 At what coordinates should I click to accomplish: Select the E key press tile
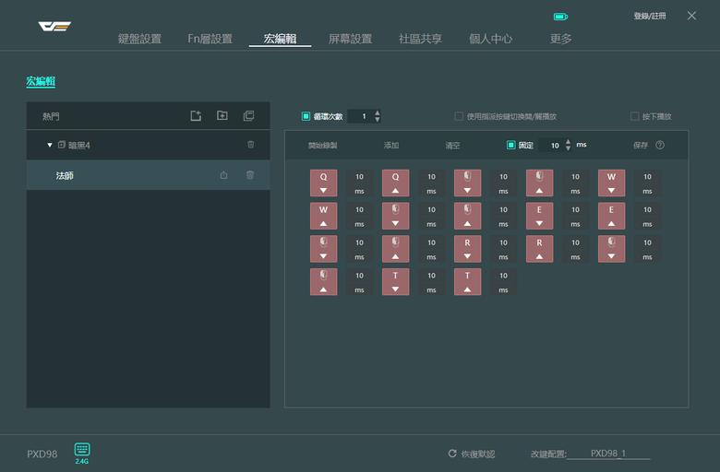pos(540,216)
